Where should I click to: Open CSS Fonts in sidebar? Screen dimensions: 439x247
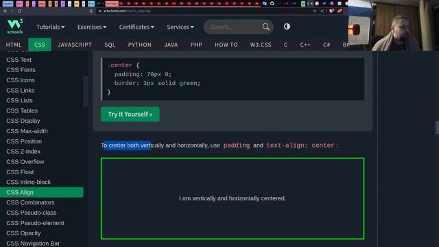pos(21,70)
